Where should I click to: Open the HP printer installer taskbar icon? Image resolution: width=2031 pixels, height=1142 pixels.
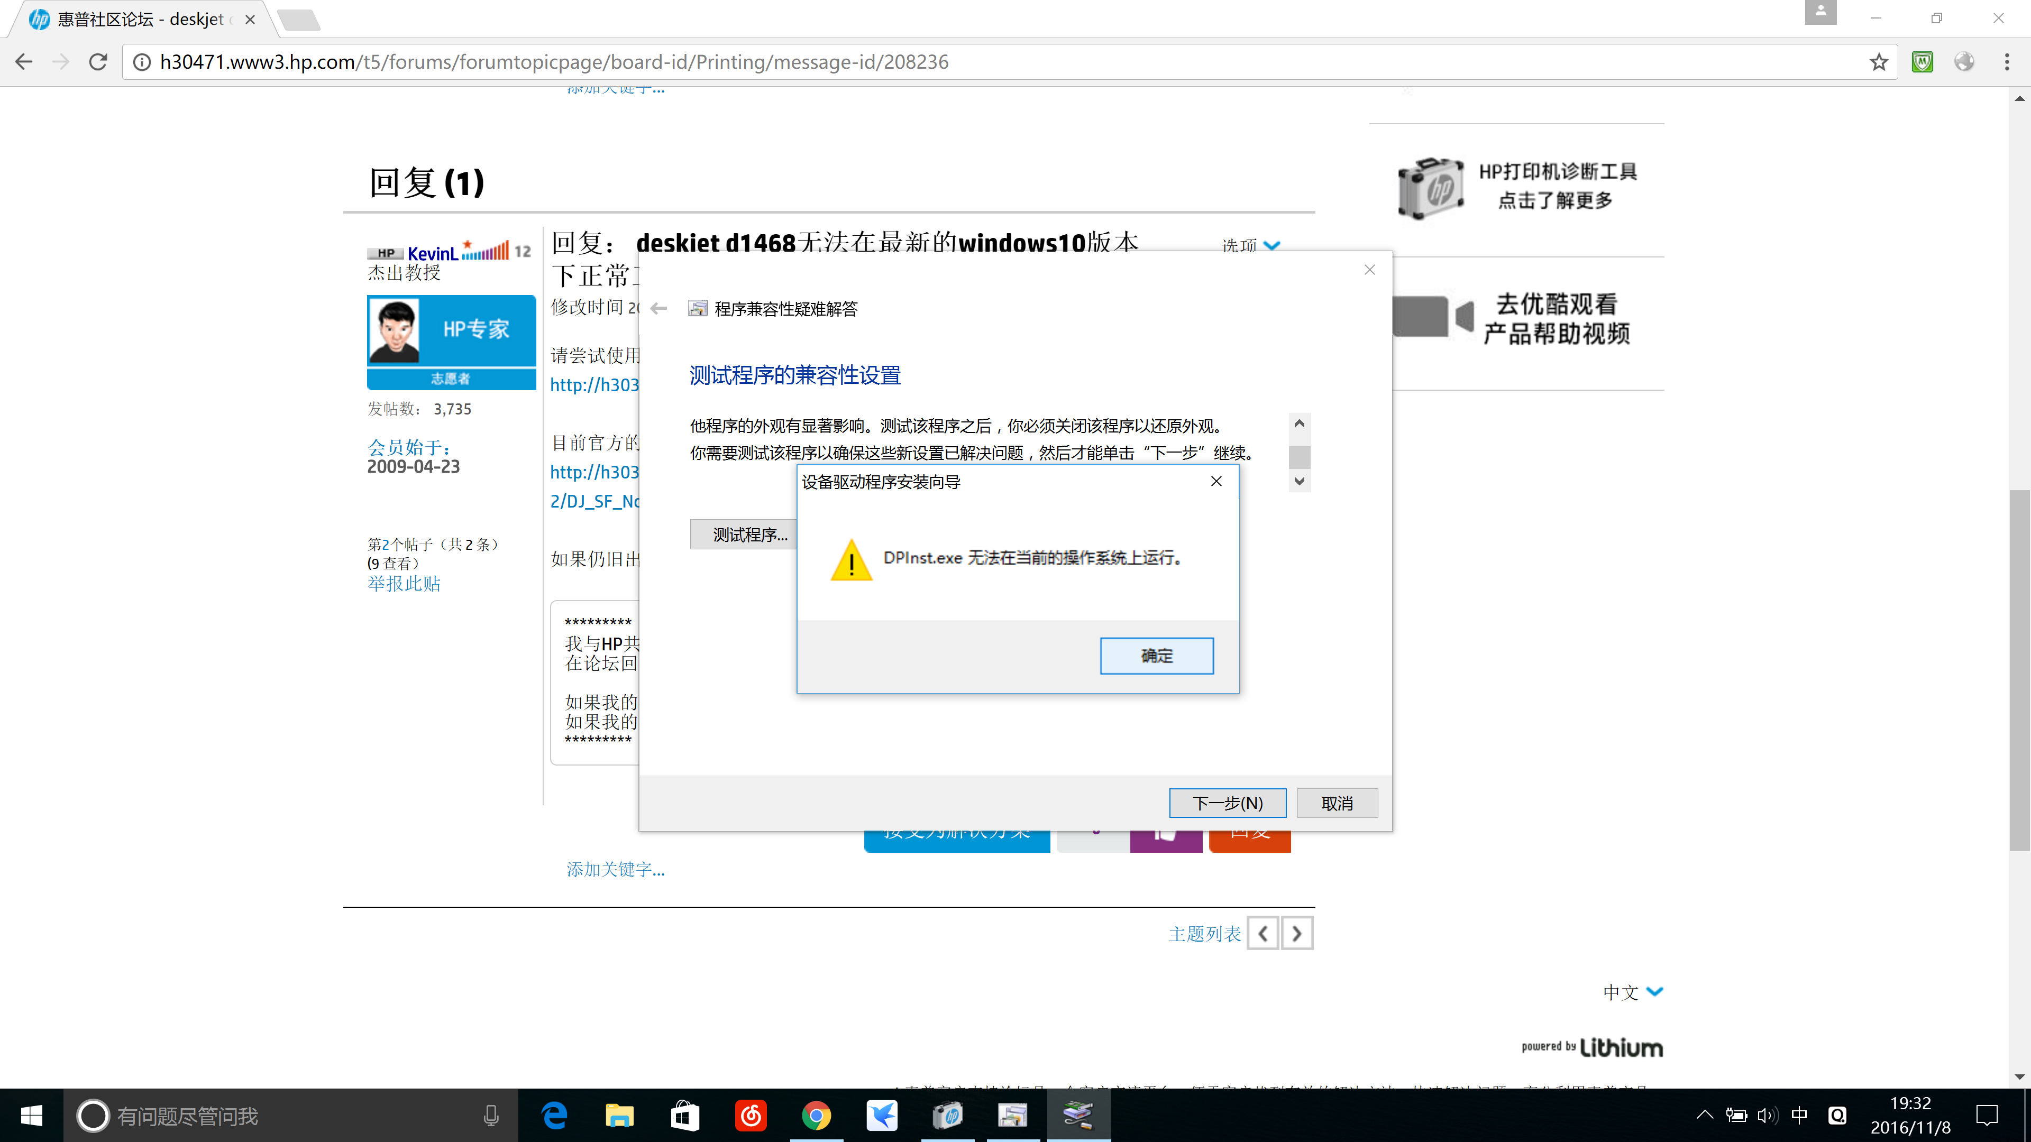pyautogui.click(x=947, y=1116)
